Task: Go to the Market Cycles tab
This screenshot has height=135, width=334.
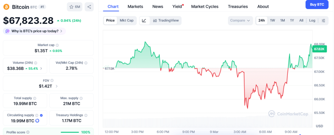Action: point(205,7)
